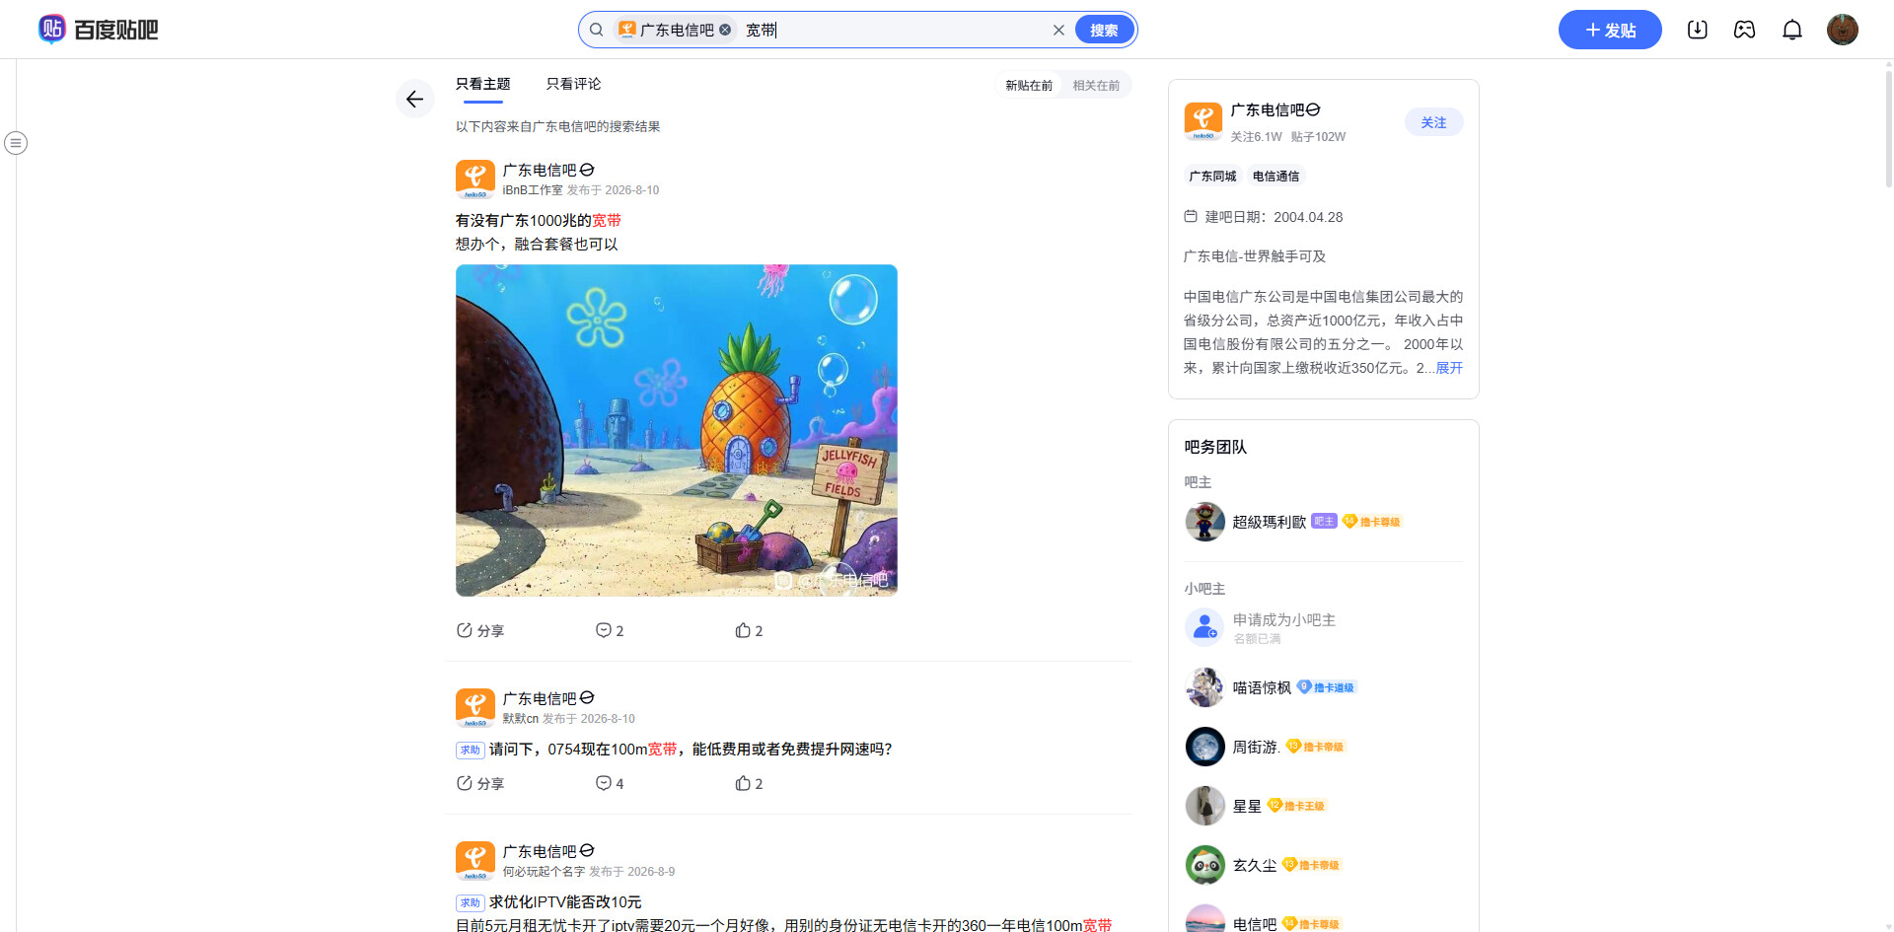Viewport: 1894px width, 932px height.
Task: Follow 广东电信吧 with 关注 button
Action: (x=1434, y=122)
